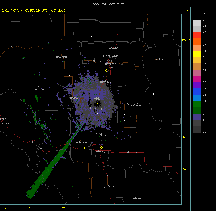Click the Lacombe city label
Screen dimensions: 216x211
pyautogui.click(x=113, y=48)
